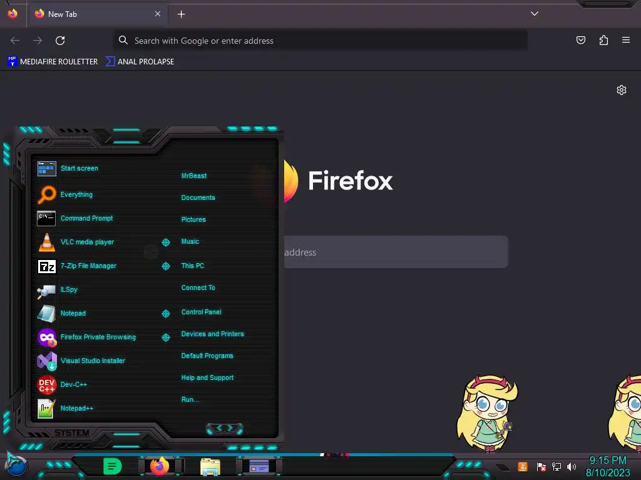Open the MrBeast user folder
641x480 pixels.
pos(194,176)
